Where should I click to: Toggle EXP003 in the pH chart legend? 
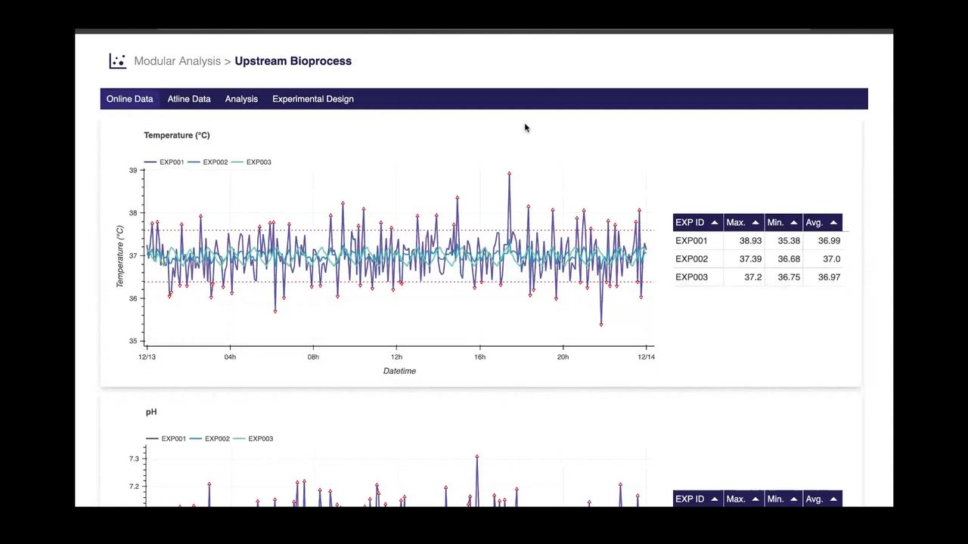pos(260,438)
